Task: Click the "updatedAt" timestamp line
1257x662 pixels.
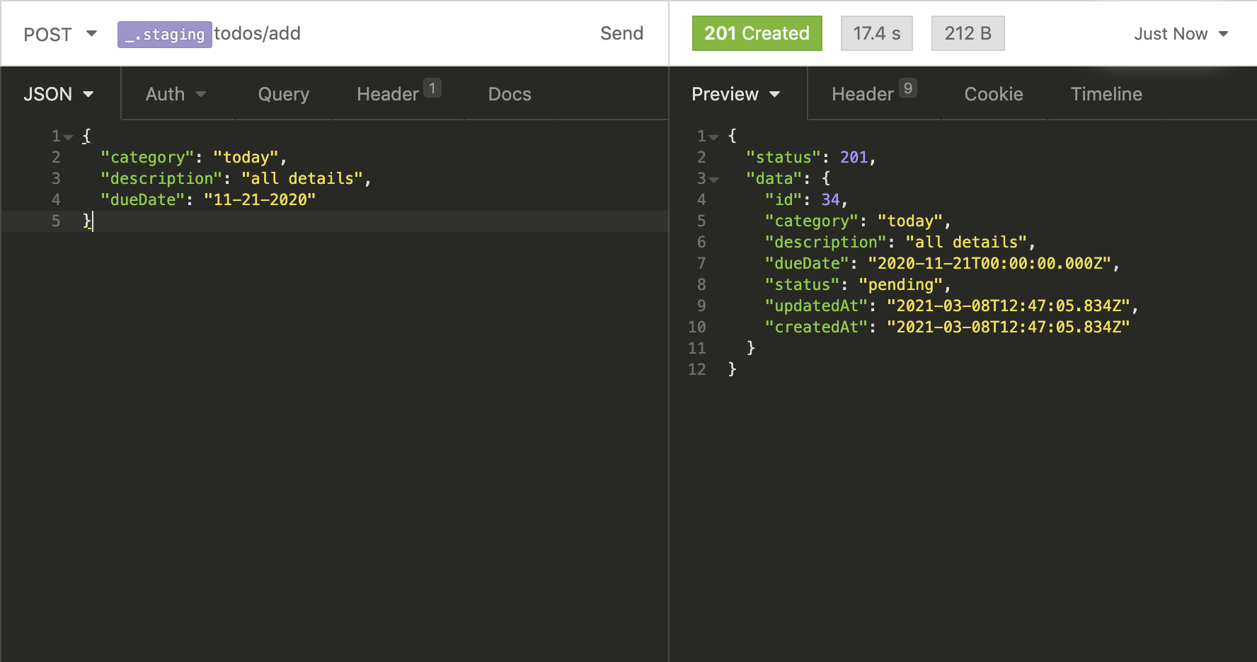Action: point(951,306)
